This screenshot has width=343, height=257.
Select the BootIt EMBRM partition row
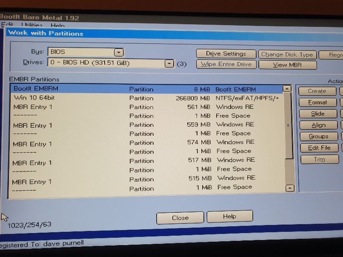146,89
